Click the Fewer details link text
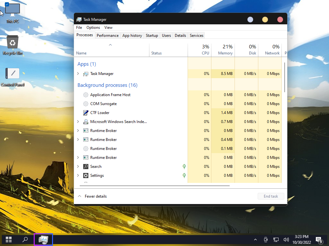 96,196
